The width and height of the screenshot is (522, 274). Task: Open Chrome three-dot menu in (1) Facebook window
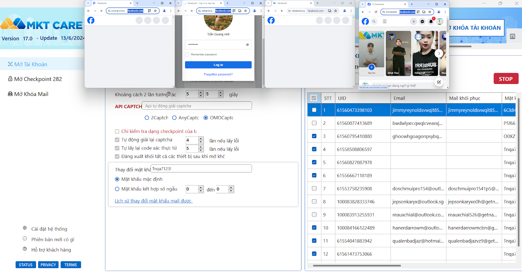pyautogui.click(x=445, y=12)
